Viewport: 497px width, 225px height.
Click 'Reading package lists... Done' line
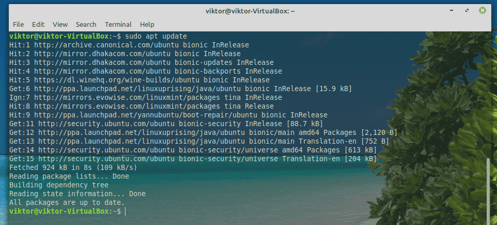[69, 176]
